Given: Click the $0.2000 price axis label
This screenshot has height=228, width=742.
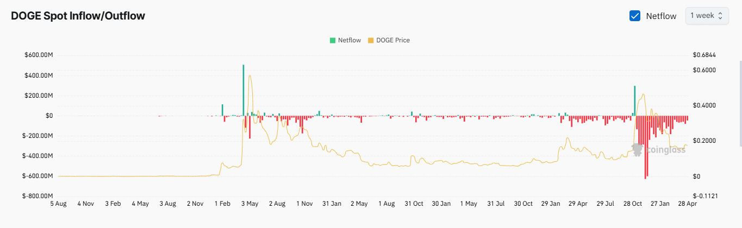Looking at the screenshot, I should point(704,141).
